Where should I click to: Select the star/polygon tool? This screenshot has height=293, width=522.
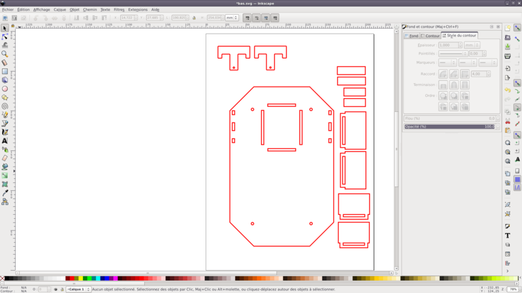tap(5, 97)
